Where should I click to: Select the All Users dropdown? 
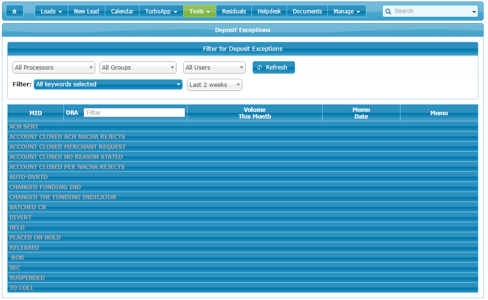pyautogui.click(x=214, y=68)
